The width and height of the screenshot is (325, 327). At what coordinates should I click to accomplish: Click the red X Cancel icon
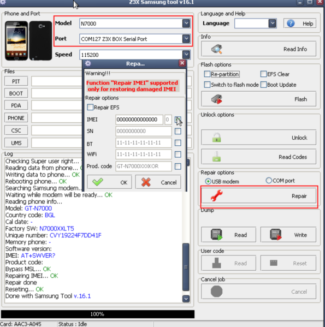[x=146, y=182]
